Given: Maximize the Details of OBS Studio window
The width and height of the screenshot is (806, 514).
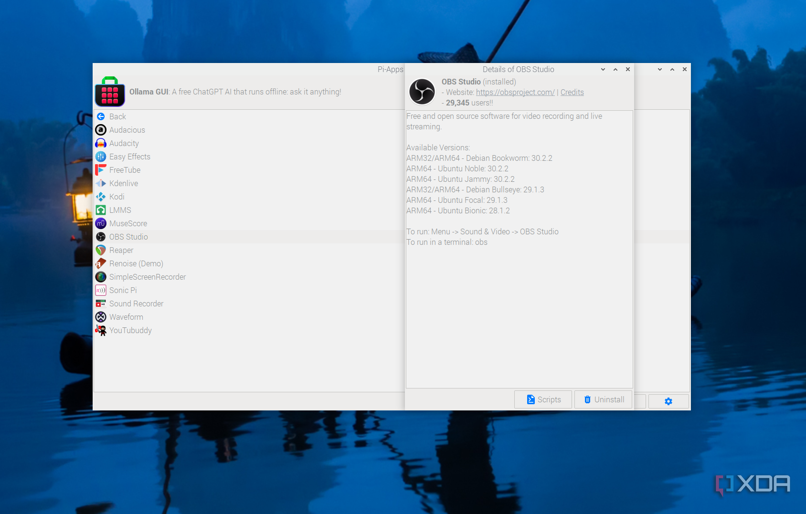Looking at the screenshot, I should [x=615, y=69].
